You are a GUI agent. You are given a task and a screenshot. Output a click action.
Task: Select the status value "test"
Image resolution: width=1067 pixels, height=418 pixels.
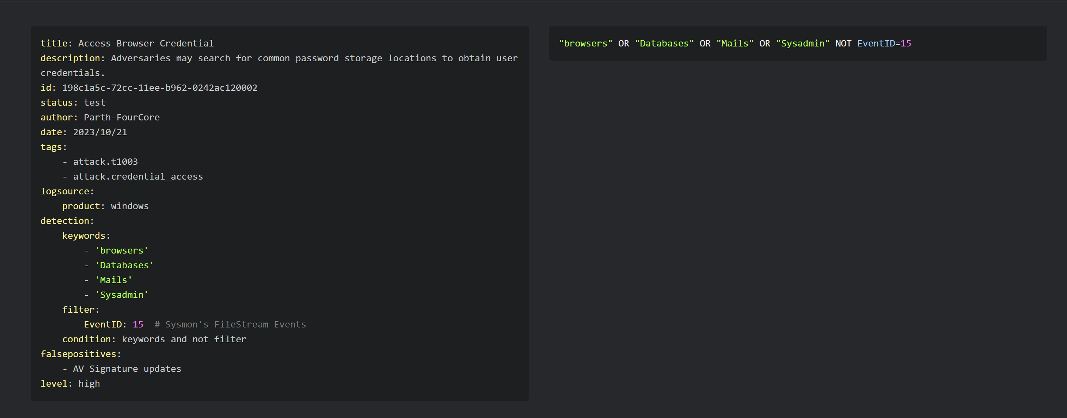94,102
